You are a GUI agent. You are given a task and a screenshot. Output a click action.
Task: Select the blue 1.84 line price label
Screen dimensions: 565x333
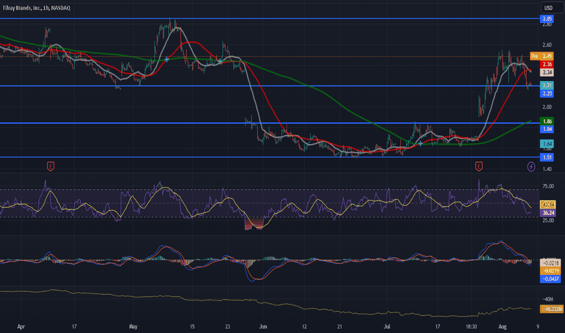(547, 129)
